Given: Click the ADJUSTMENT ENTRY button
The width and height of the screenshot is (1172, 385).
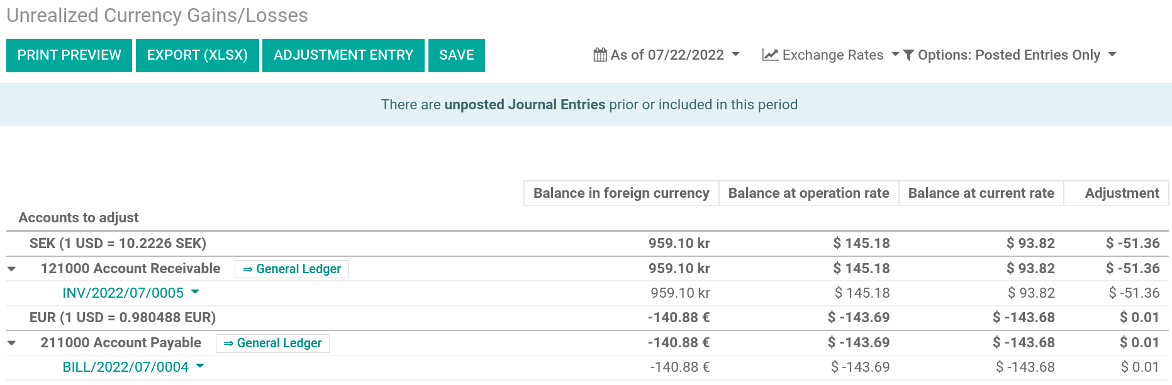Looking at the screenshot, I should pos(343,55).
